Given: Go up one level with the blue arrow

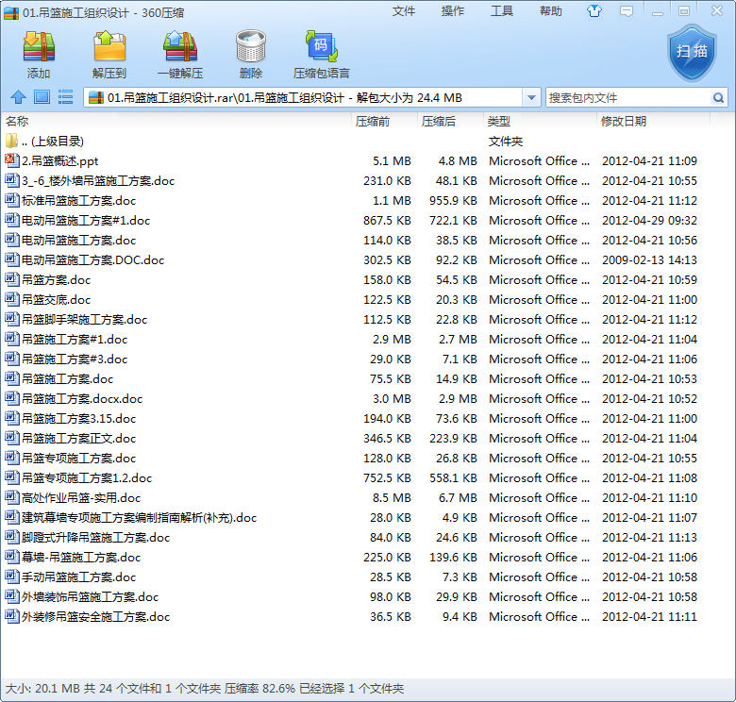Looking at the screenshot, I should pyautogui.click(x=18, y=97).
